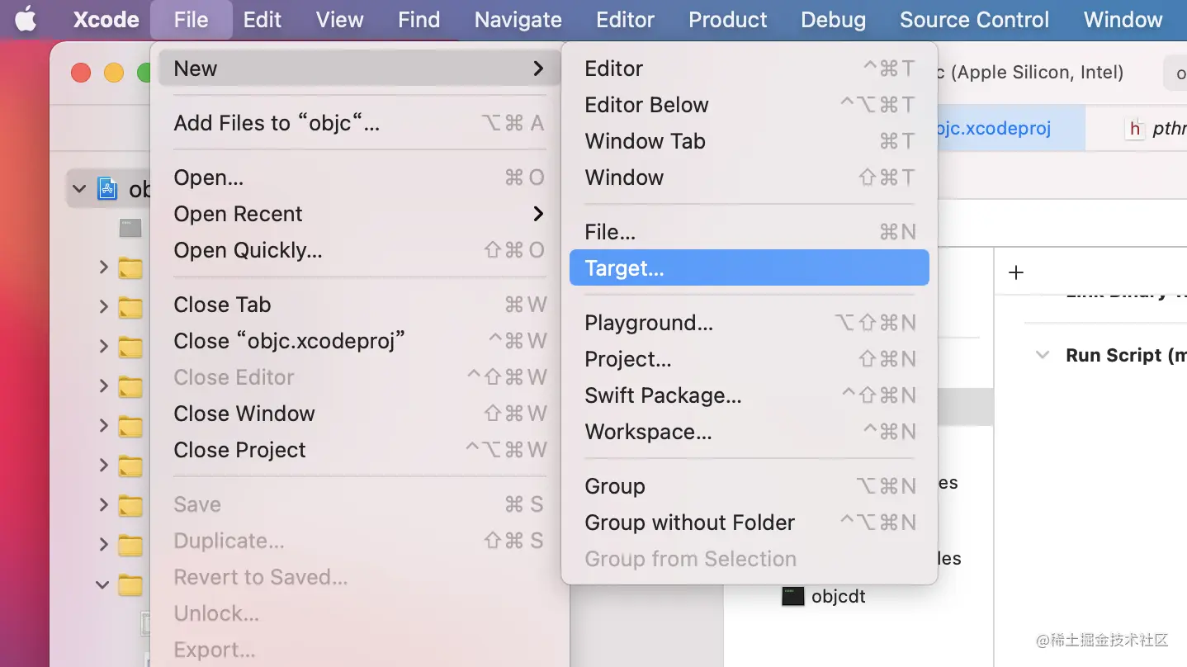The image size is (1187, 667).
Task: Choose Close "objc.xcodeproj"
Action: click(360, 341)
